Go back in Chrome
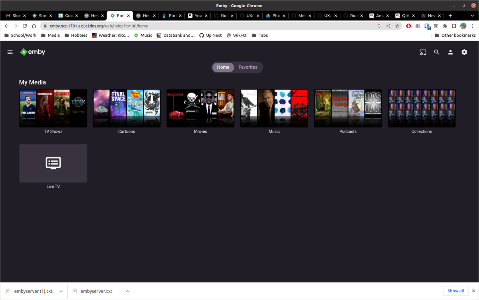This screenshot has height=300, width=479. coord(6,26)
